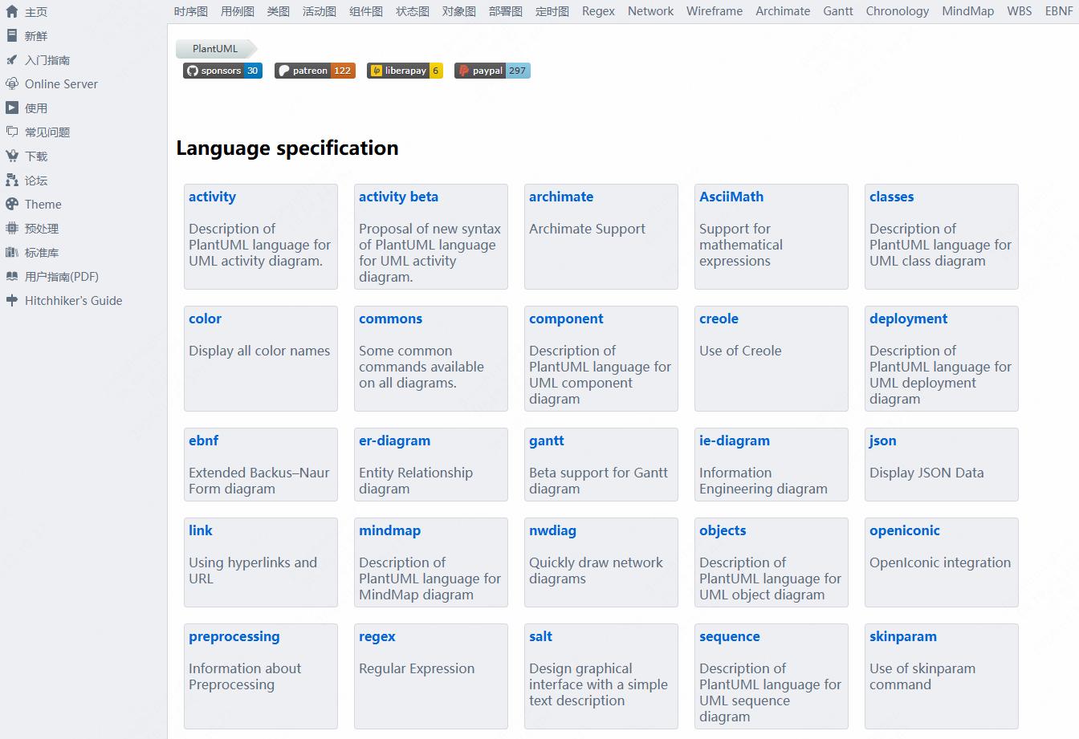Open the component specification link
The height and width of the screenshot is (739, 1079).
tap(566, 319)
